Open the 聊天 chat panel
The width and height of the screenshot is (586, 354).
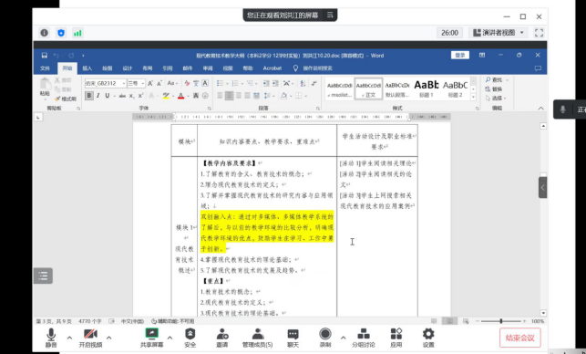[x=293, y=338]
